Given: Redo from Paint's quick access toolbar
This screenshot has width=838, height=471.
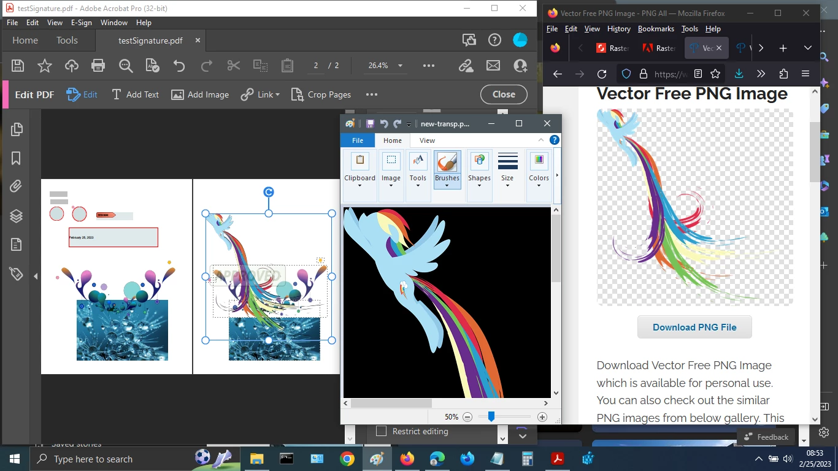Looking at the screenshot, I should point(398,123).
